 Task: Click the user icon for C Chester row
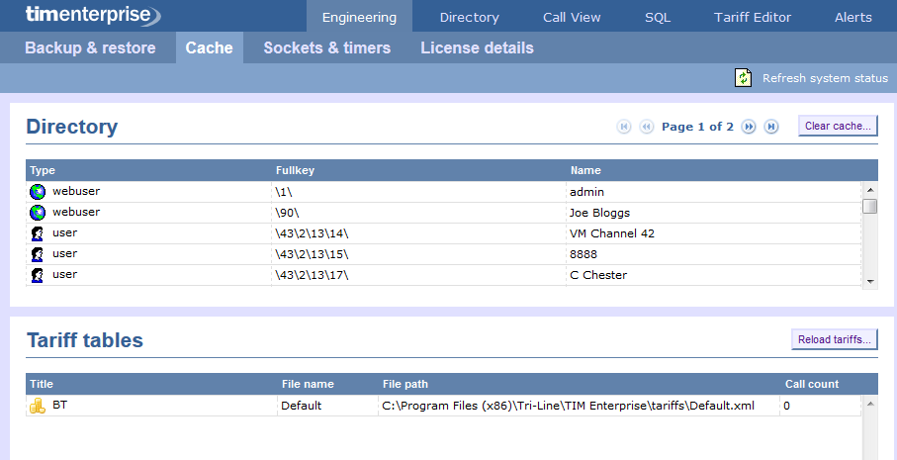(38, 275)
